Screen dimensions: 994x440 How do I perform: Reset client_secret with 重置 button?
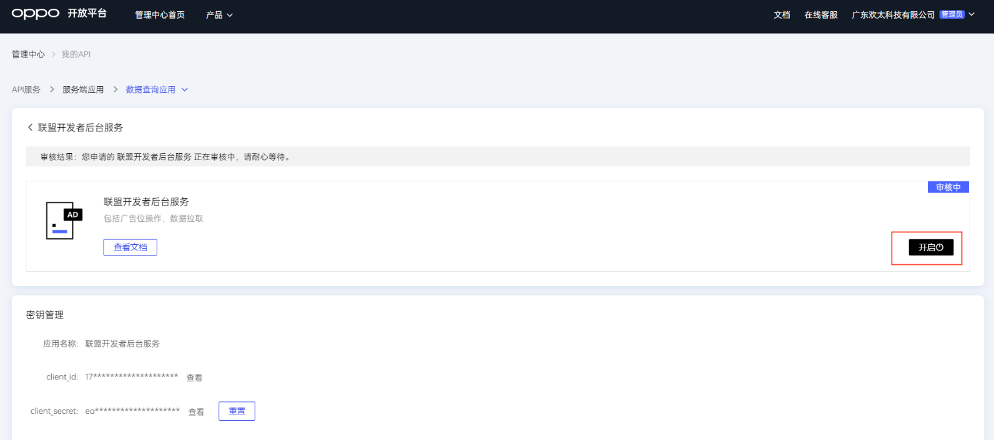click(237, 411)
